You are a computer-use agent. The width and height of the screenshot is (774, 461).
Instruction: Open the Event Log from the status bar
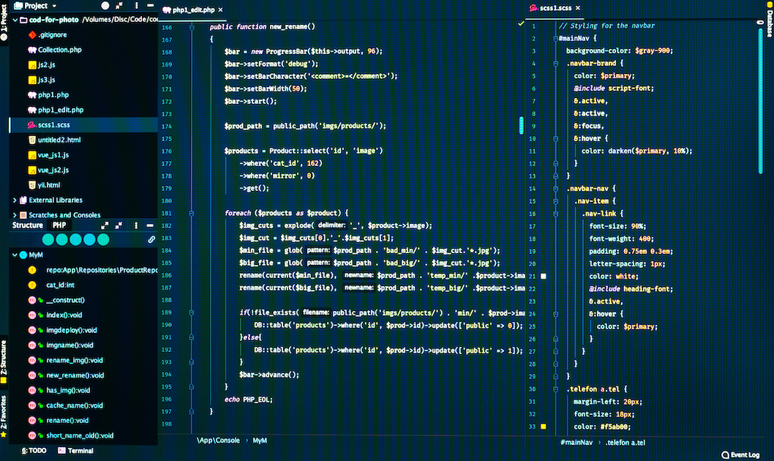click(740, 454)
